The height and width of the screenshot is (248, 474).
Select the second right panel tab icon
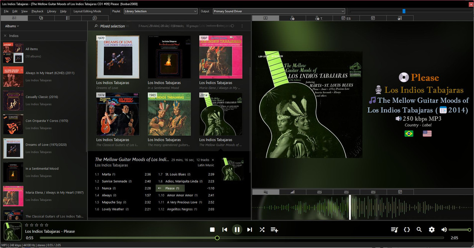[293, 18]
